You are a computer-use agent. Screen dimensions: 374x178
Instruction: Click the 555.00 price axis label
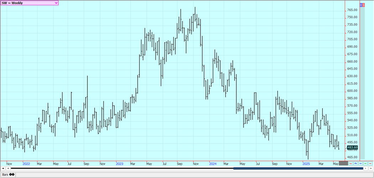352,113
